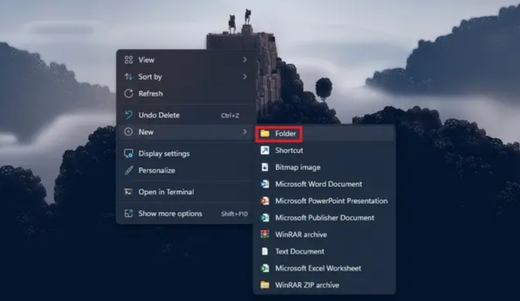This screenshot has width=520, height=301.
Task: Choose Show more options
Action: [185, 213]
